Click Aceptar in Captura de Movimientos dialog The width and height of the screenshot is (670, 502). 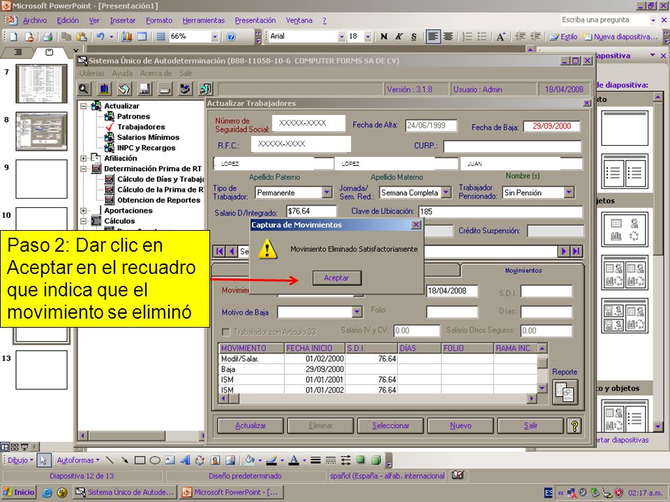[336, 278]
